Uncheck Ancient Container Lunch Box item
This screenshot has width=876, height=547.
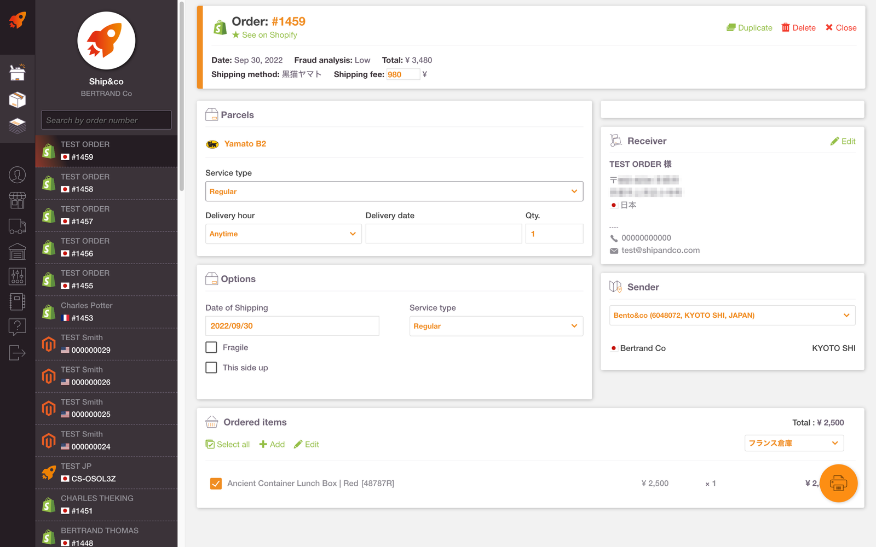216,484
